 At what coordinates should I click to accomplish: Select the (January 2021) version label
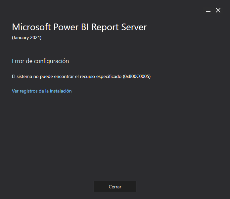(26, 38)
